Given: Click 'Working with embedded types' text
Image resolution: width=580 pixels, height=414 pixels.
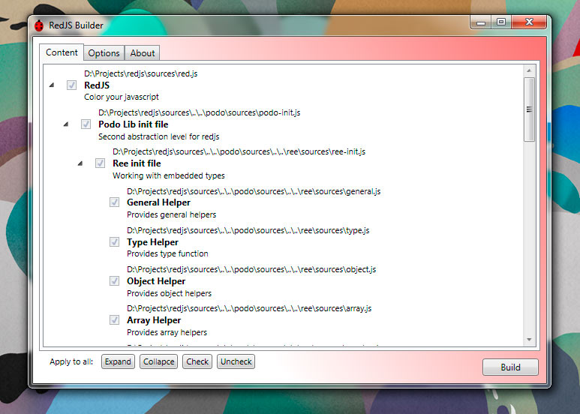Looking at the screenshot, I should [x=169, y=175].
